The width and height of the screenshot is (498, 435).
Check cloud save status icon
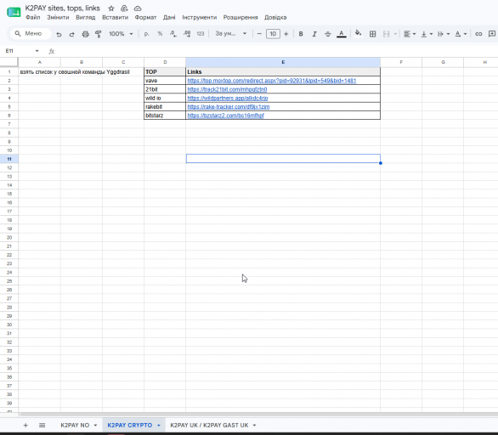[138, 8]
